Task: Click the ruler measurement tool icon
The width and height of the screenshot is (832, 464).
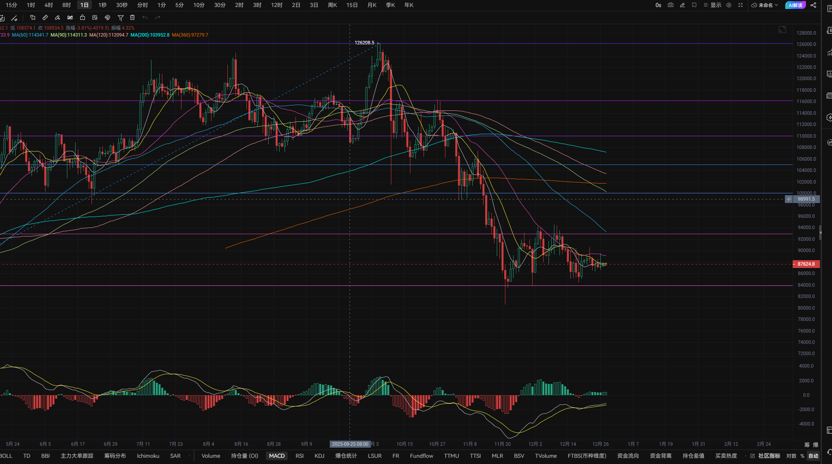Action: [45, 18]
